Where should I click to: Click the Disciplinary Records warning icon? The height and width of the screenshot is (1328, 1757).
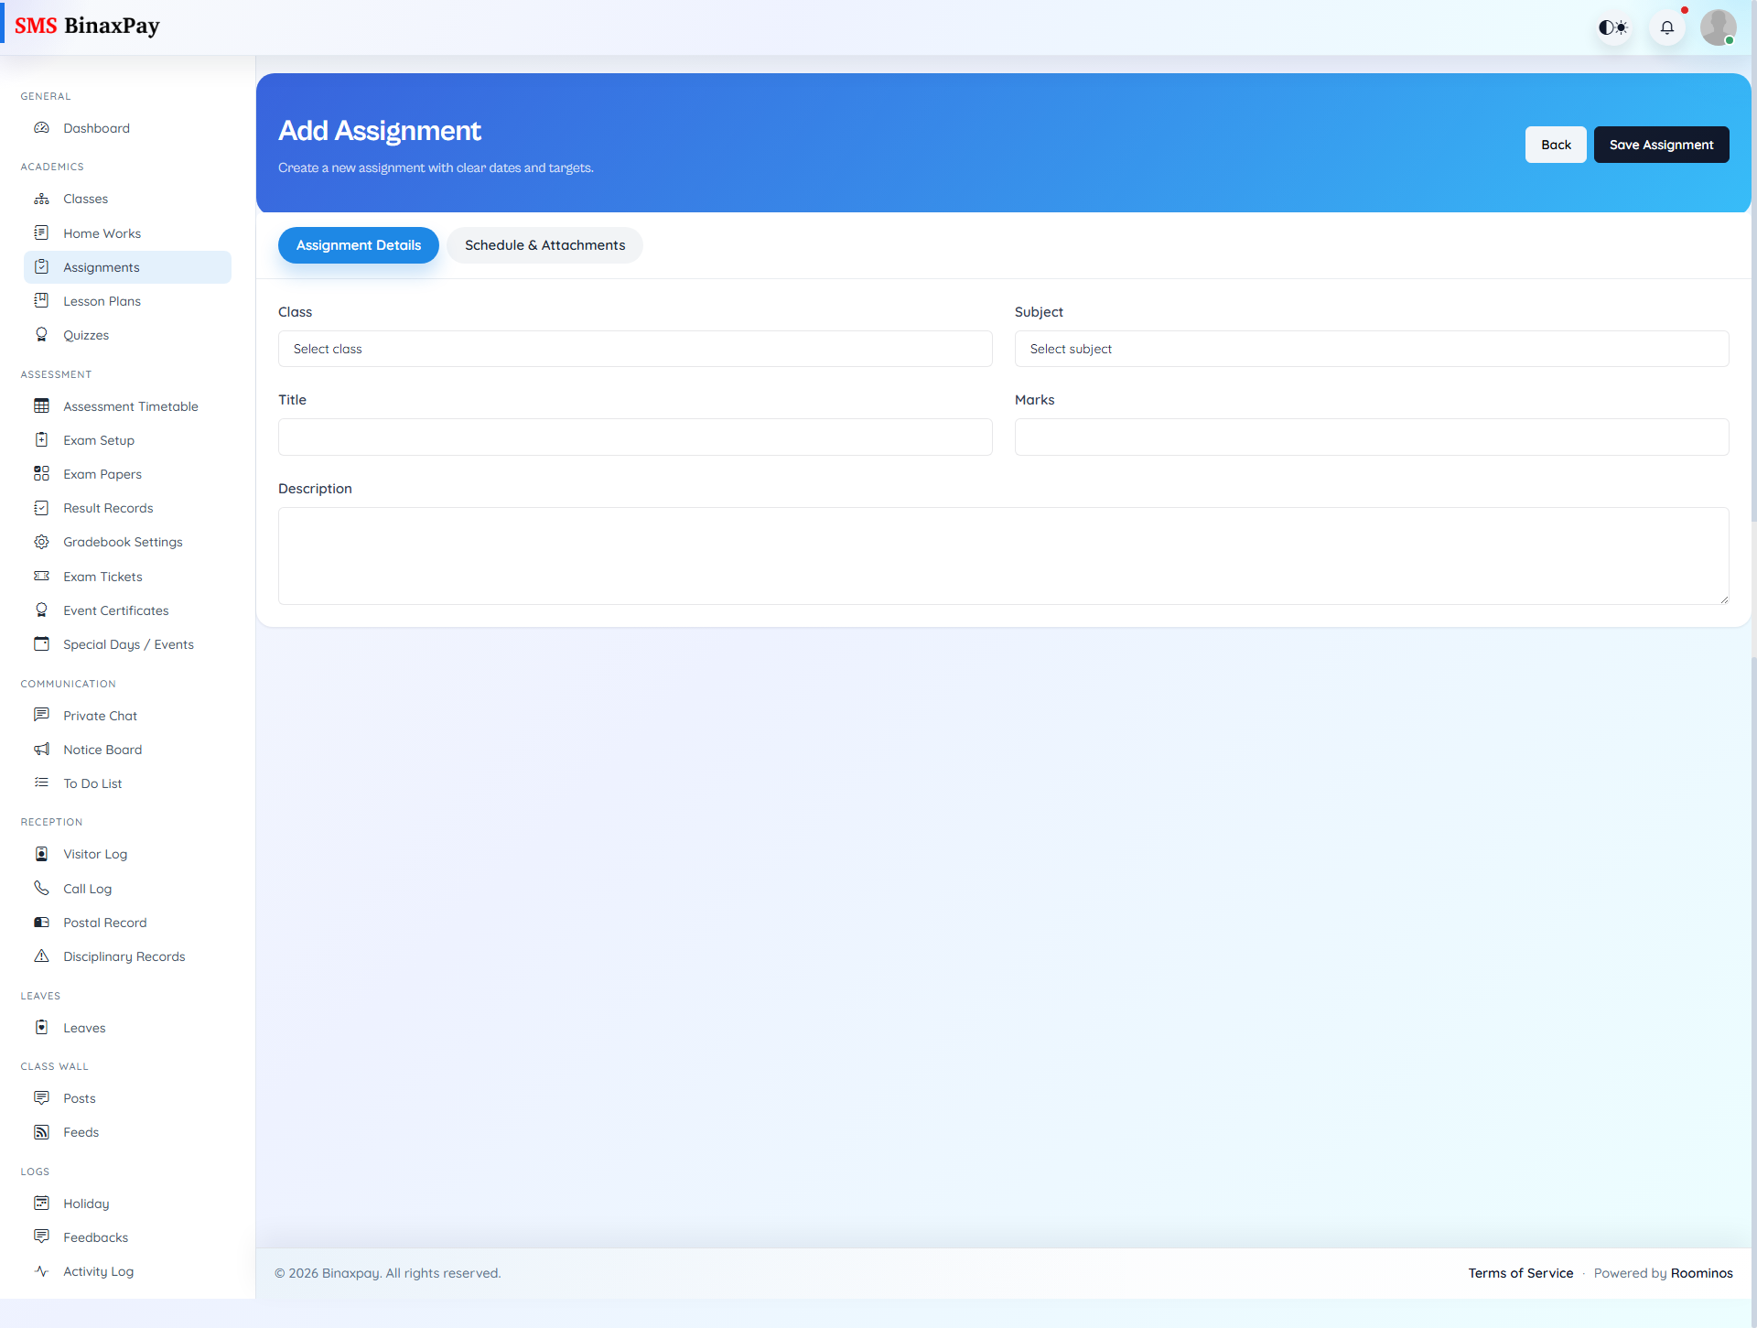pyautogui.click(x=42, y=956)
